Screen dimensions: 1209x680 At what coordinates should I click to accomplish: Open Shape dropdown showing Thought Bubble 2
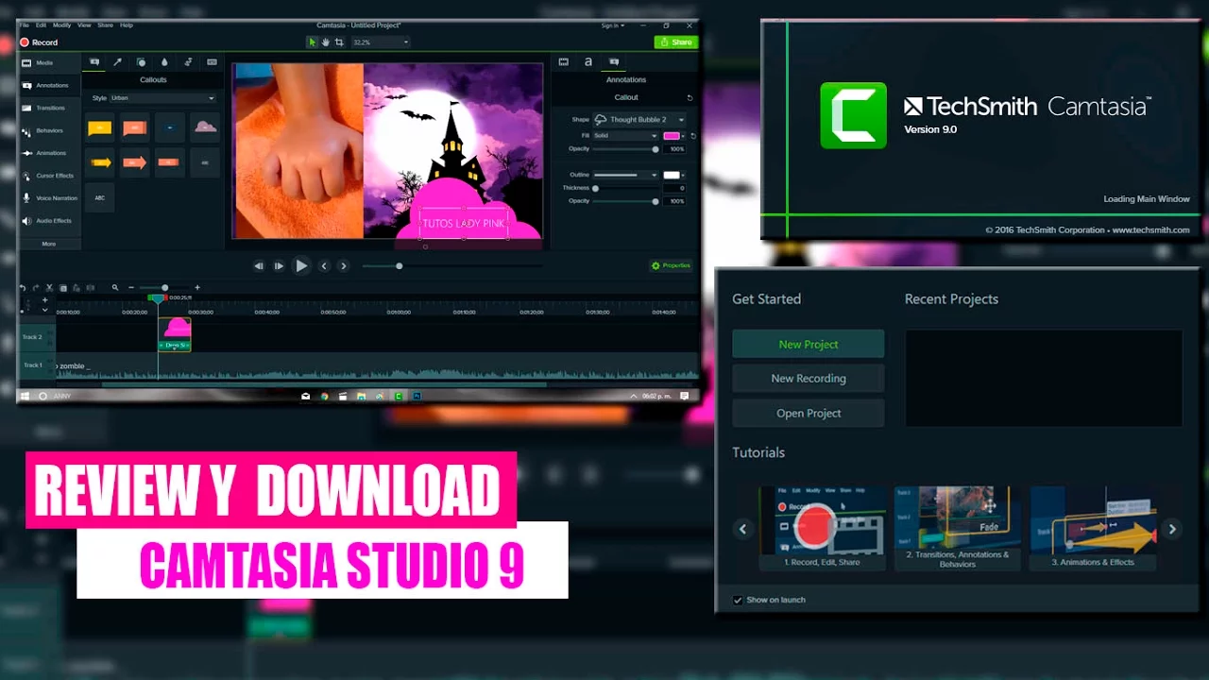[639, 120]
